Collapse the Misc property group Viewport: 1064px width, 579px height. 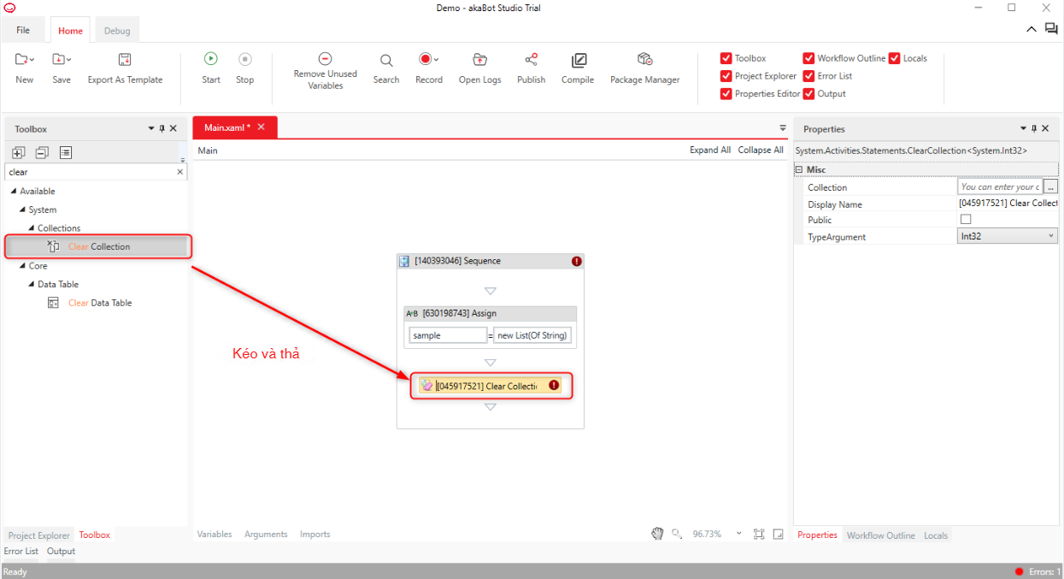(800, 170)
